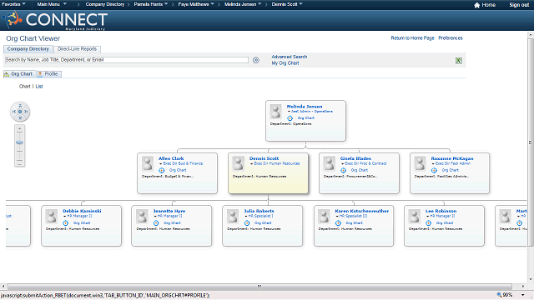
Task: Export org chart to Excel icon
Action: [x=459, y=61]
